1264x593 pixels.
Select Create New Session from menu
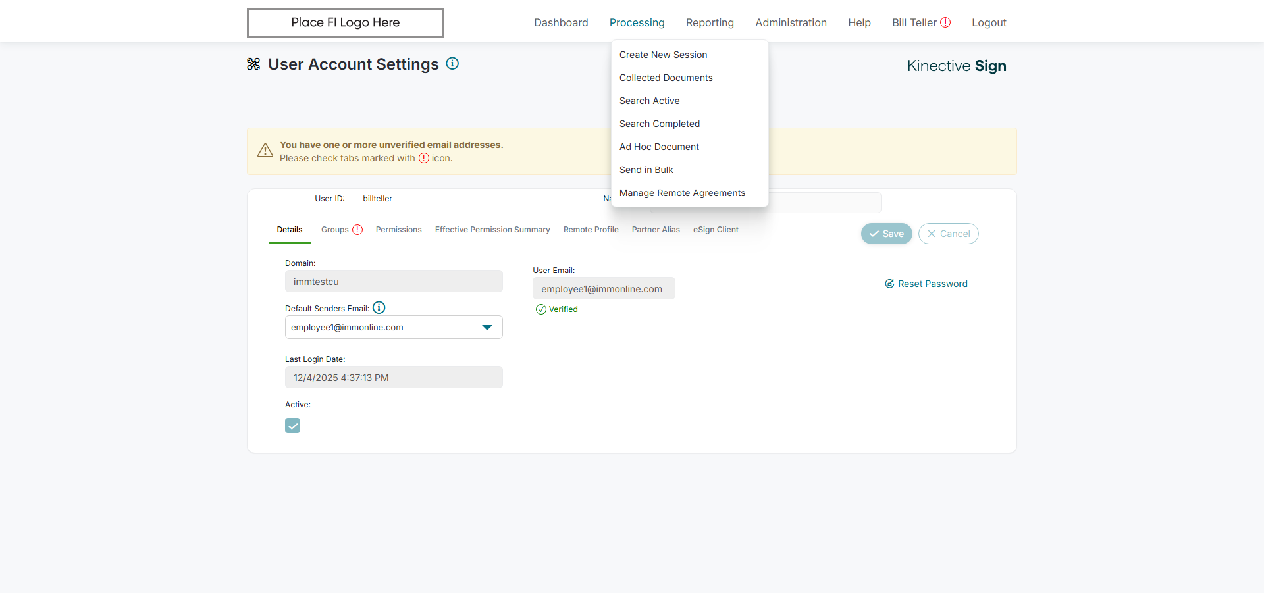point(663,55)
